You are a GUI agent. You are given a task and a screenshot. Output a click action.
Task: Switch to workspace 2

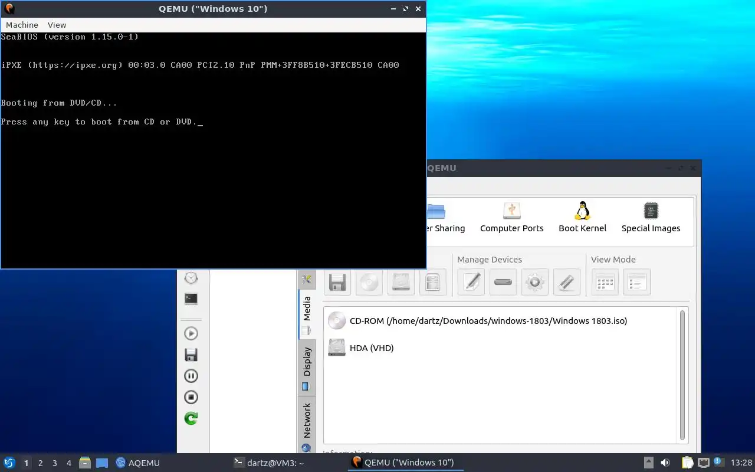tap(40, 463)
